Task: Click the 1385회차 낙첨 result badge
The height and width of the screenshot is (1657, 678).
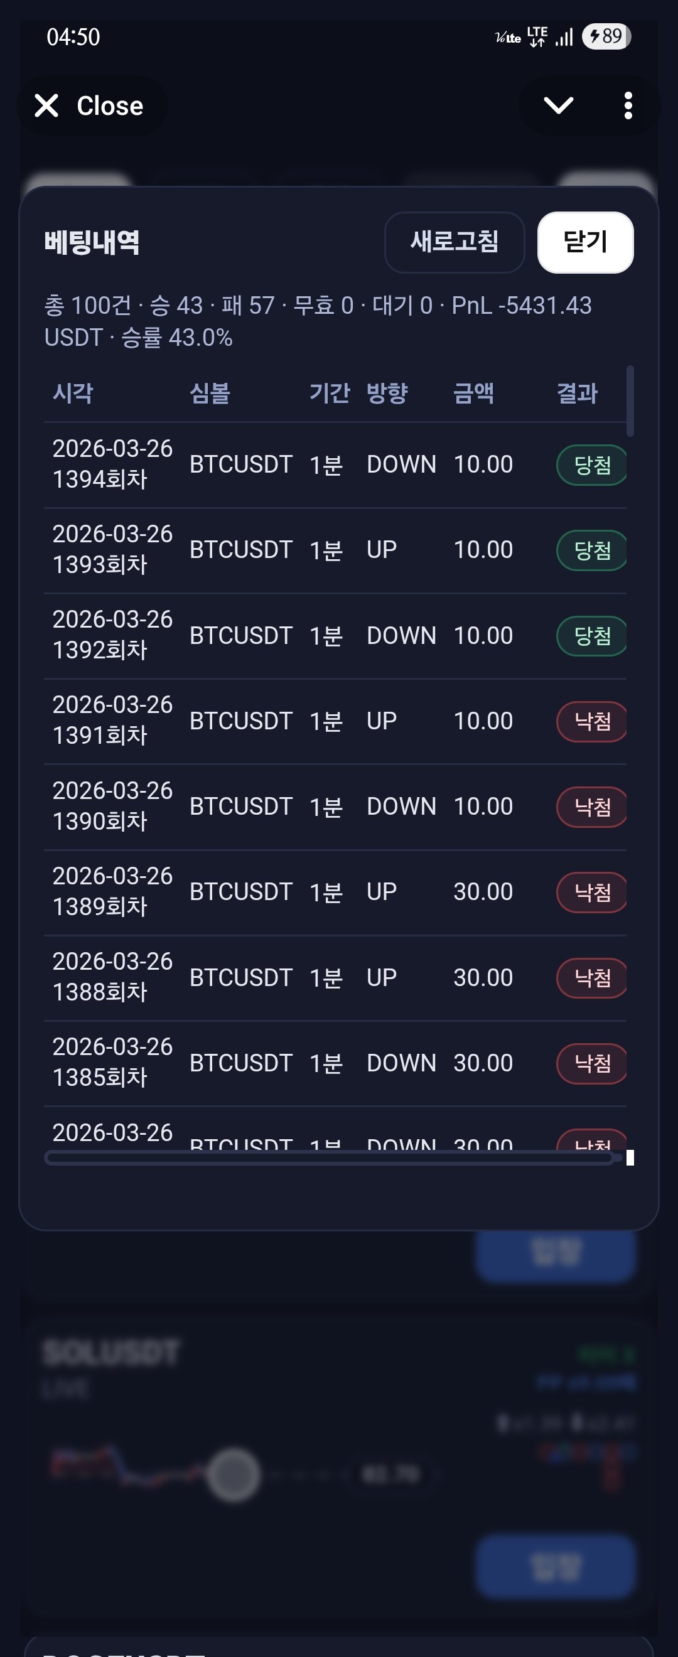Action: click(591, 1063)
